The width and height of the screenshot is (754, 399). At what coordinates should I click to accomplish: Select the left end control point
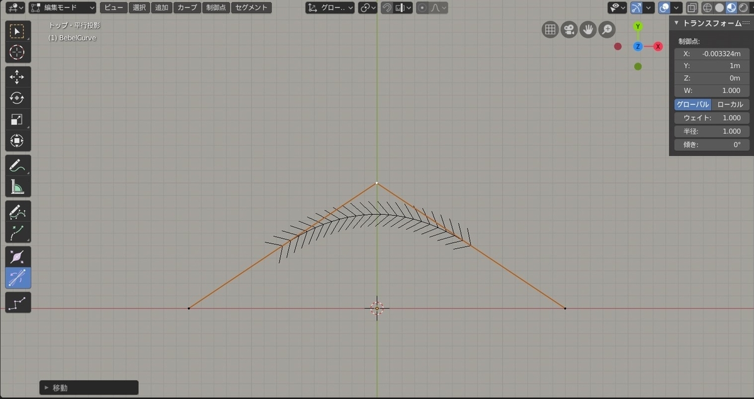pyautogui.click(x=189, y=308)
